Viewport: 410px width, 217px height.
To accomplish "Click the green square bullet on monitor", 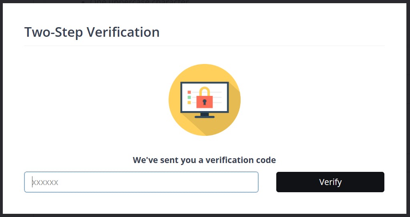I will pyautogui.click(x=189, y=98).
